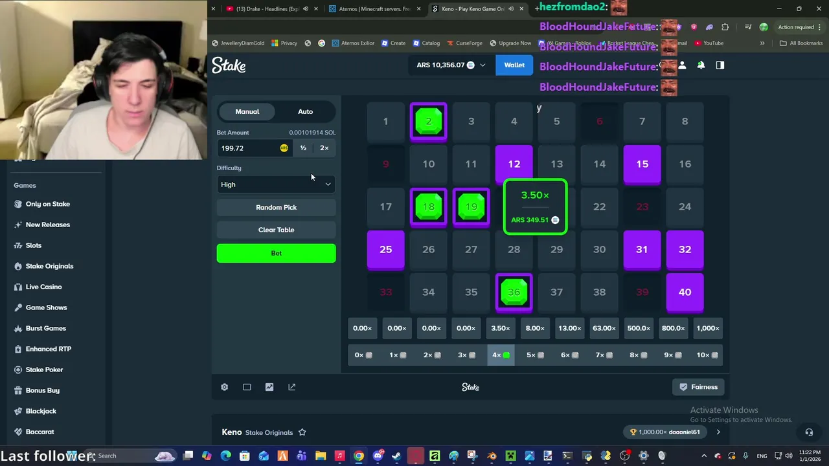Select the 10× hits indicator

(x=707, y=355)
